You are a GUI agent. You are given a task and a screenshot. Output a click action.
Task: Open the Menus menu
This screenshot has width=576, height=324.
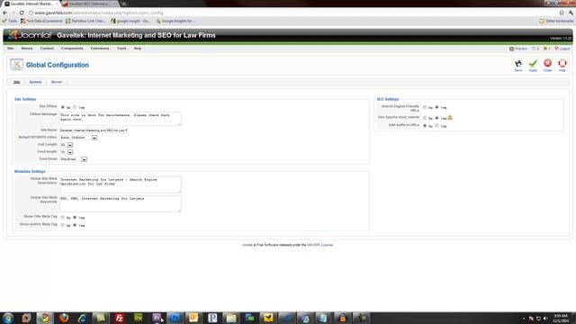pos(27,49)
